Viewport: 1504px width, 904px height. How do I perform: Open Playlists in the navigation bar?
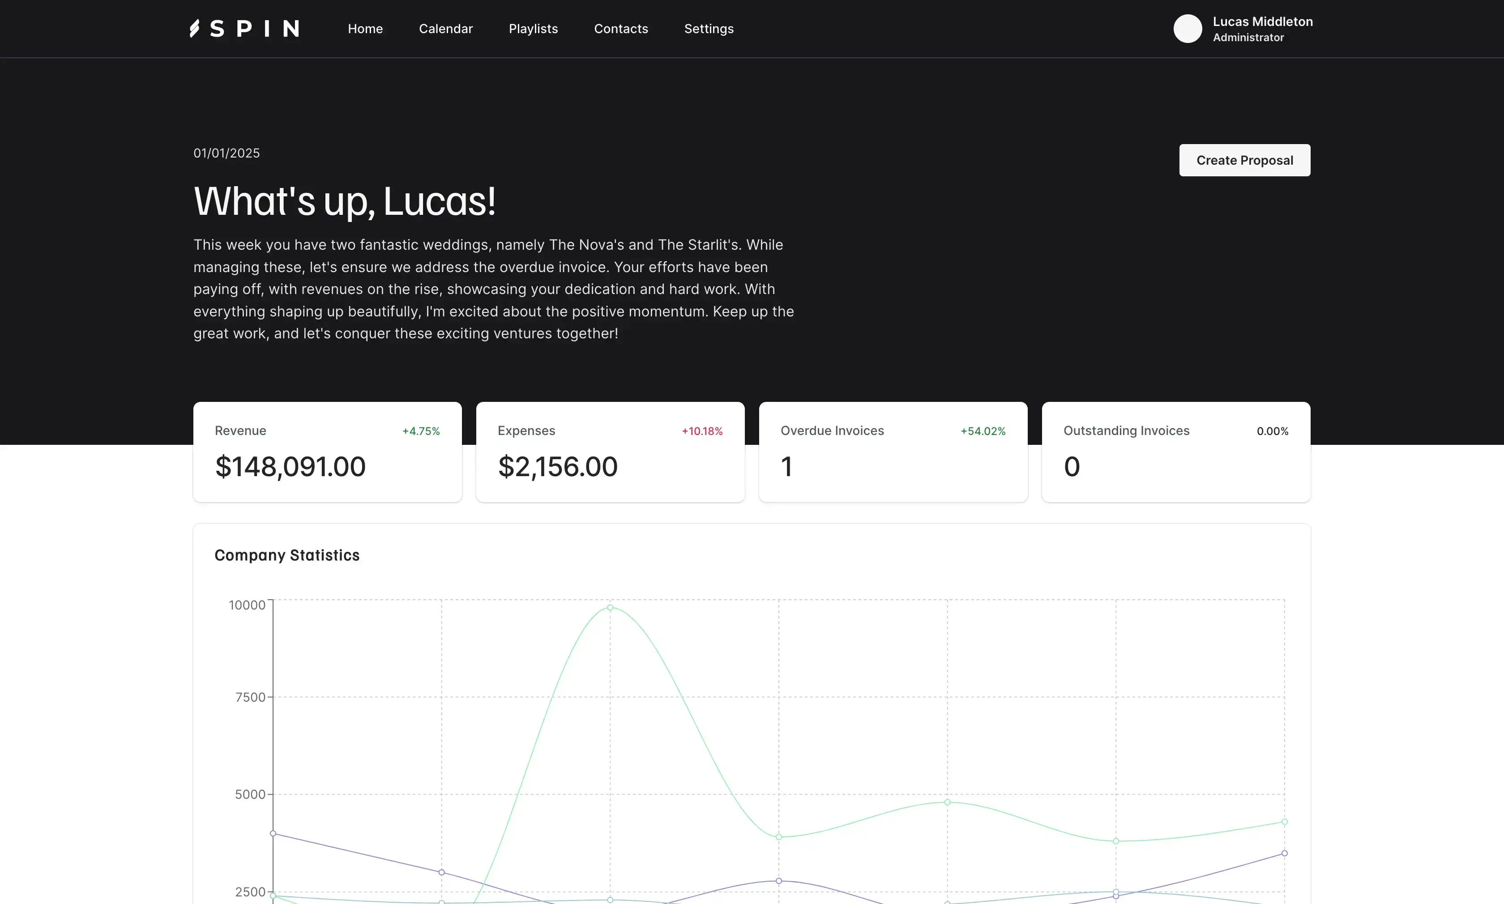533,29
